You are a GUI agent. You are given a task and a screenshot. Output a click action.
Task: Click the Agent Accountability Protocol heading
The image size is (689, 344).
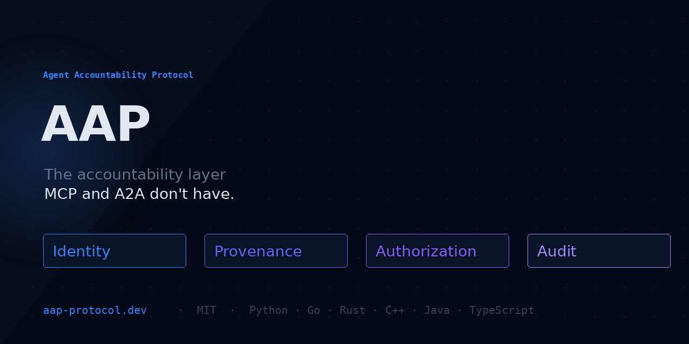tap(118, 75)
